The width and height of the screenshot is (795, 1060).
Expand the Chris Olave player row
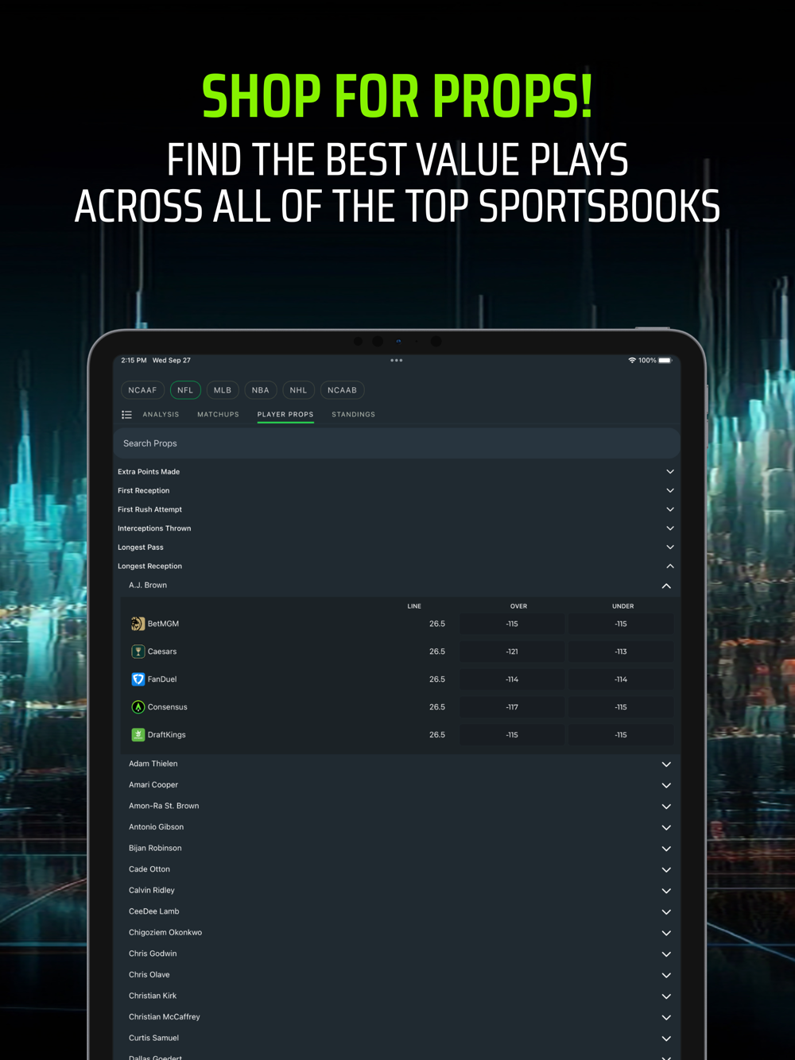401,975
